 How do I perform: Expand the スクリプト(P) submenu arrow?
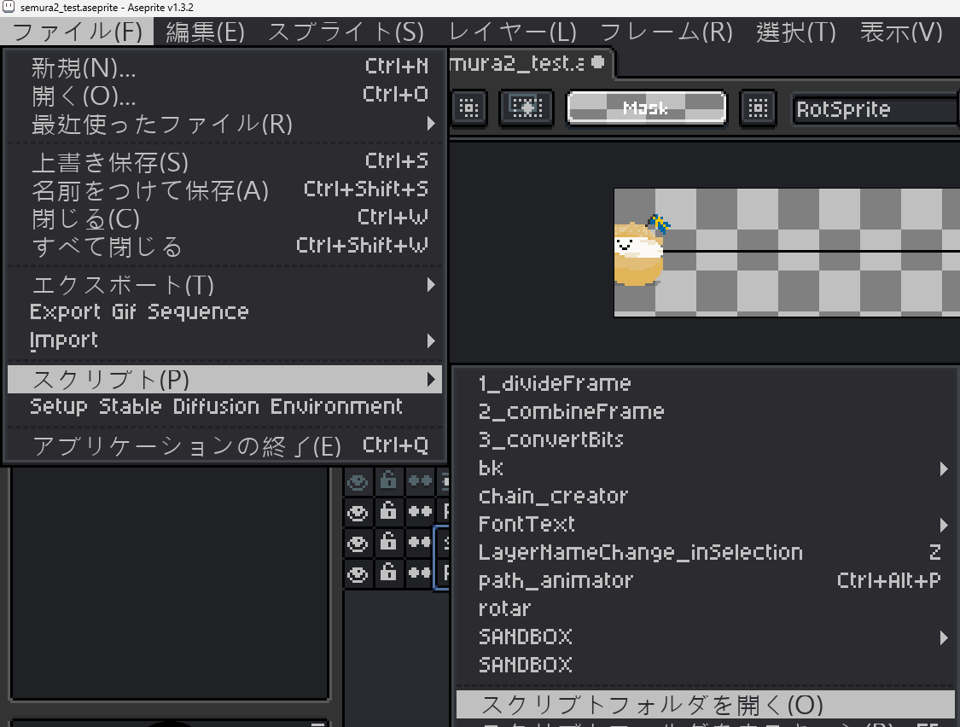[x=431, y=380]
